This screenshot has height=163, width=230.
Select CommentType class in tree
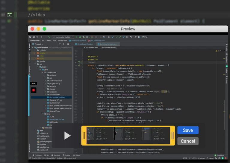pos(54,100)
